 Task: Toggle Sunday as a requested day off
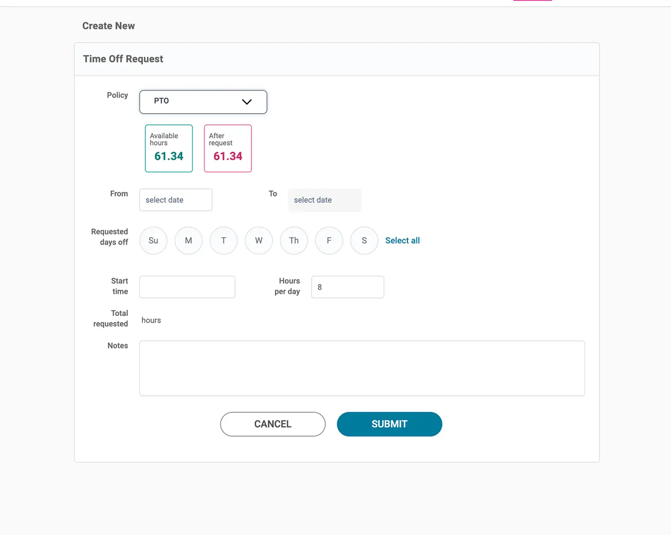click(x=153, y=241)
